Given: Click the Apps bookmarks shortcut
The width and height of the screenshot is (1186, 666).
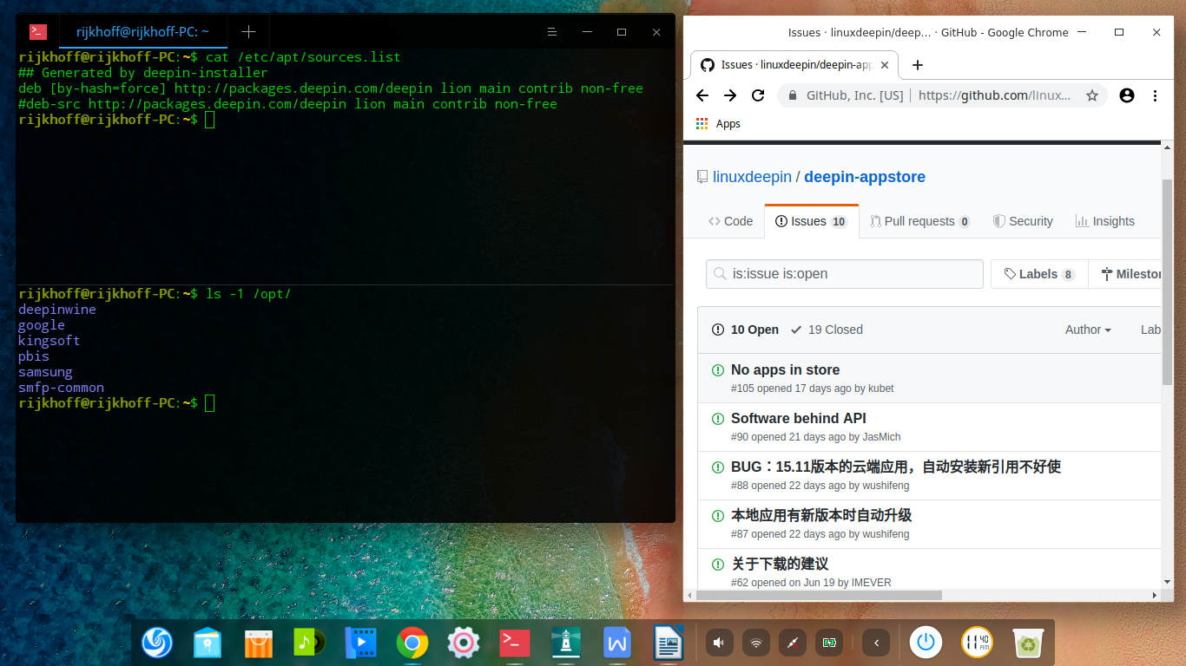Looking at the screenshot, I should pyautogui.click(x=718, y=124).
